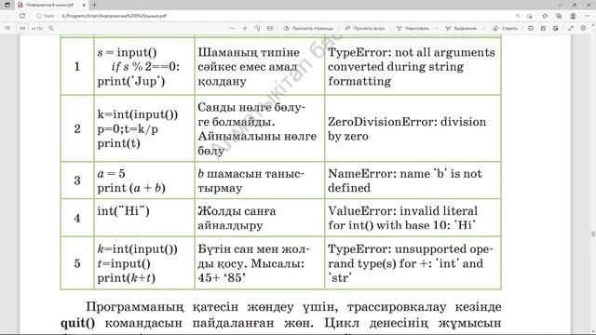Viewport: 596px width, 335px height.
Task: Expand the Нарисовать pen options dropdown
Action: 436,28
